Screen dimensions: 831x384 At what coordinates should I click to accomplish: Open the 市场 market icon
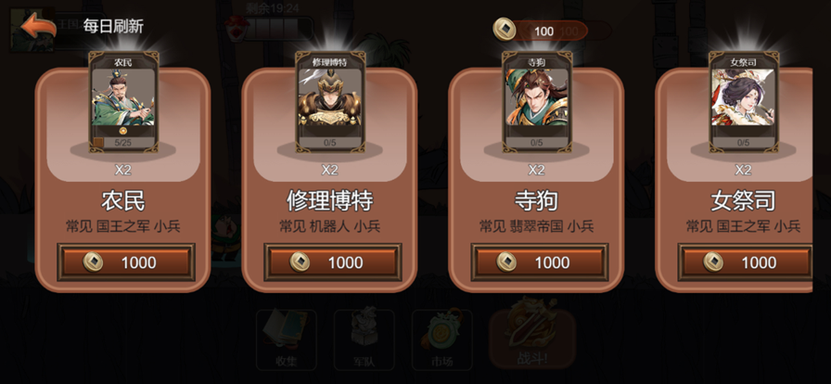(442, 339)
